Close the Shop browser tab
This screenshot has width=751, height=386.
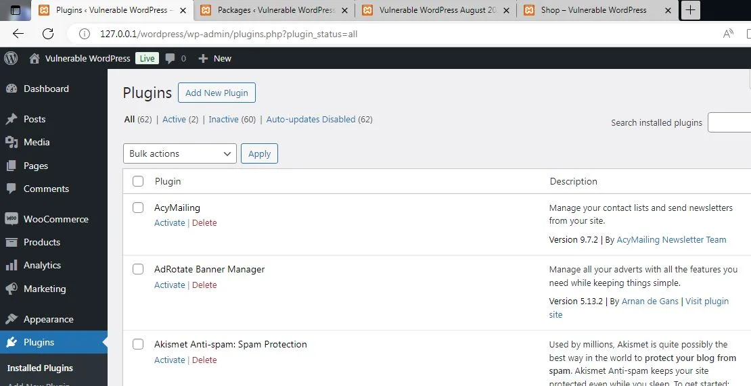[668, 10]
